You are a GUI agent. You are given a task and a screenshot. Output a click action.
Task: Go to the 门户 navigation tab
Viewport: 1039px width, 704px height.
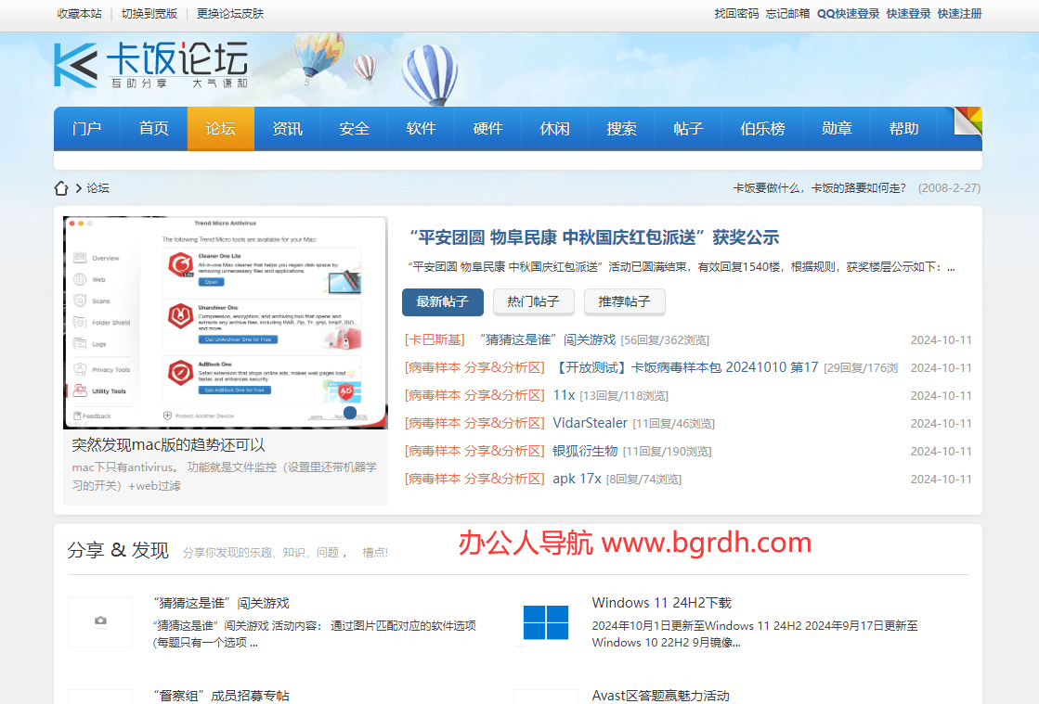[x=86, y=129]
